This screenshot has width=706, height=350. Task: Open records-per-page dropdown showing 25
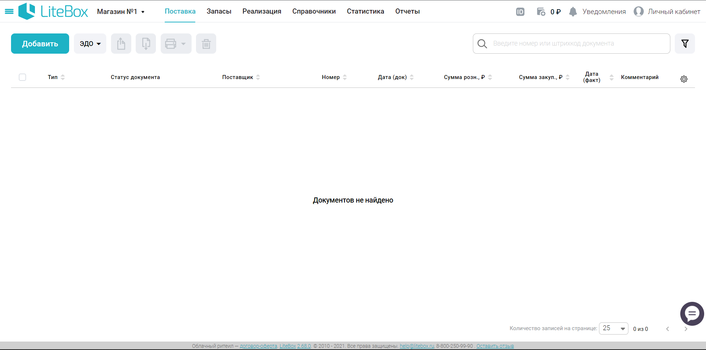[613, 328]
